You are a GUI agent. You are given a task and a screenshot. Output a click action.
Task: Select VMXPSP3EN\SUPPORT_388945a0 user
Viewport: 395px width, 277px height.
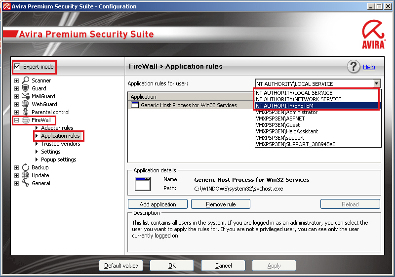[318, 144]
